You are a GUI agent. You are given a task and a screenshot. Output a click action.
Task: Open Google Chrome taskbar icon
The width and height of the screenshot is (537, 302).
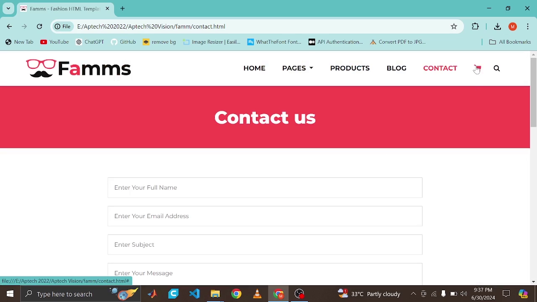pos(237,294)
